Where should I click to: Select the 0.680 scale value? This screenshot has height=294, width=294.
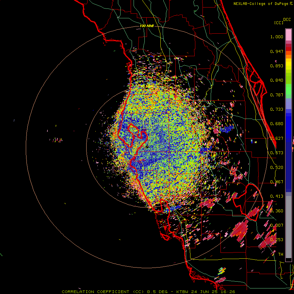point(277,124)
